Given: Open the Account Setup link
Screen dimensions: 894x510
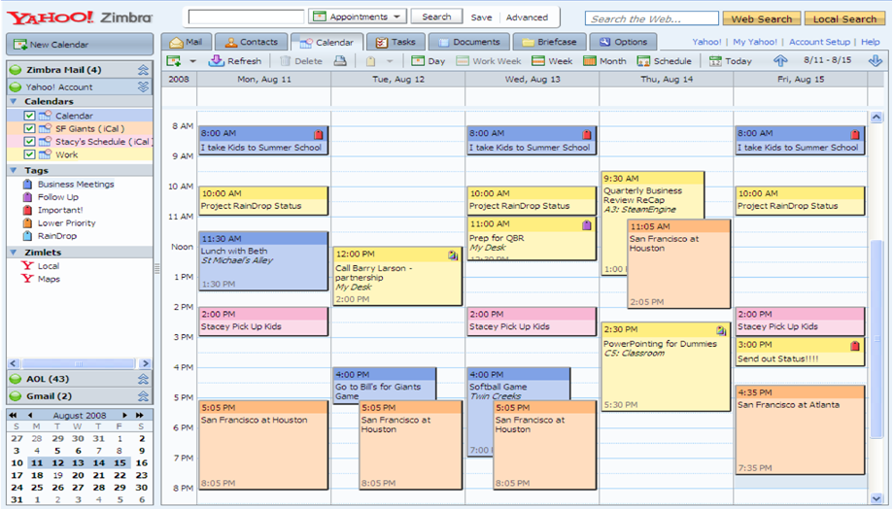Looking at the screenshot, I should [x=819, y=42].
